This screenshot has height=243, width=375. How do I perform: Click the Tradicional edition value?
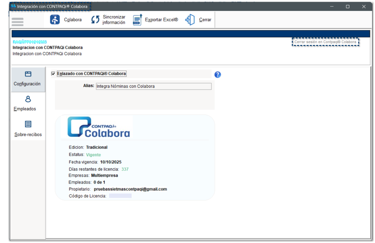(x=97, y=147)
